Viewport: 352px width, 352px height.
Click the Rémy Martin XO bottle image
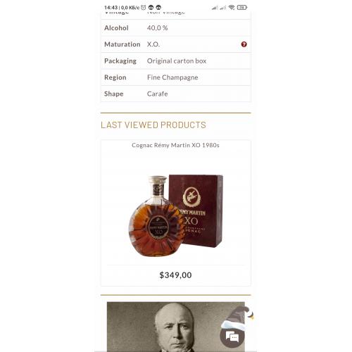click(x=156, y=216)
